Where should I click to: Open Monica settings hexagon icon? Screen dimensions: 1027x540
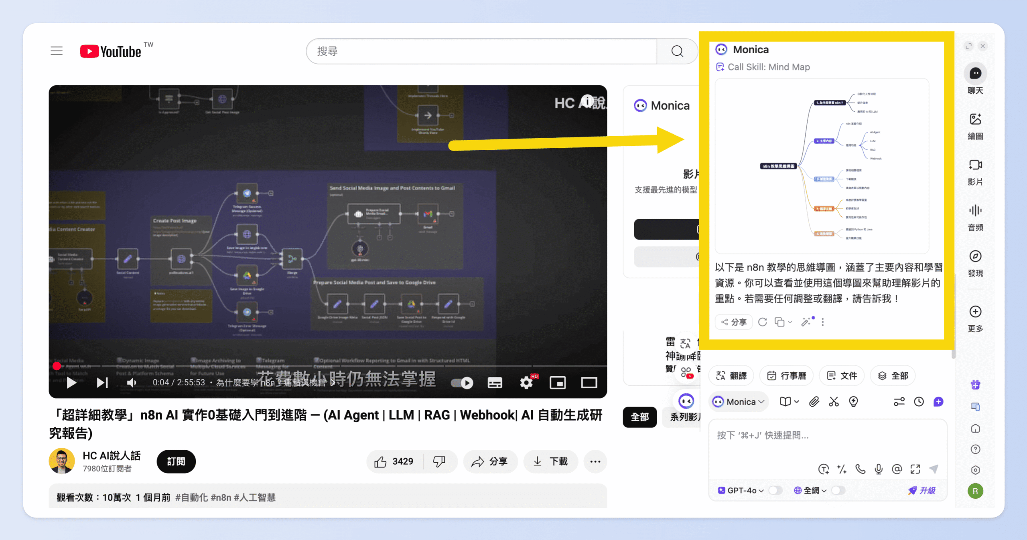[976, 470]
